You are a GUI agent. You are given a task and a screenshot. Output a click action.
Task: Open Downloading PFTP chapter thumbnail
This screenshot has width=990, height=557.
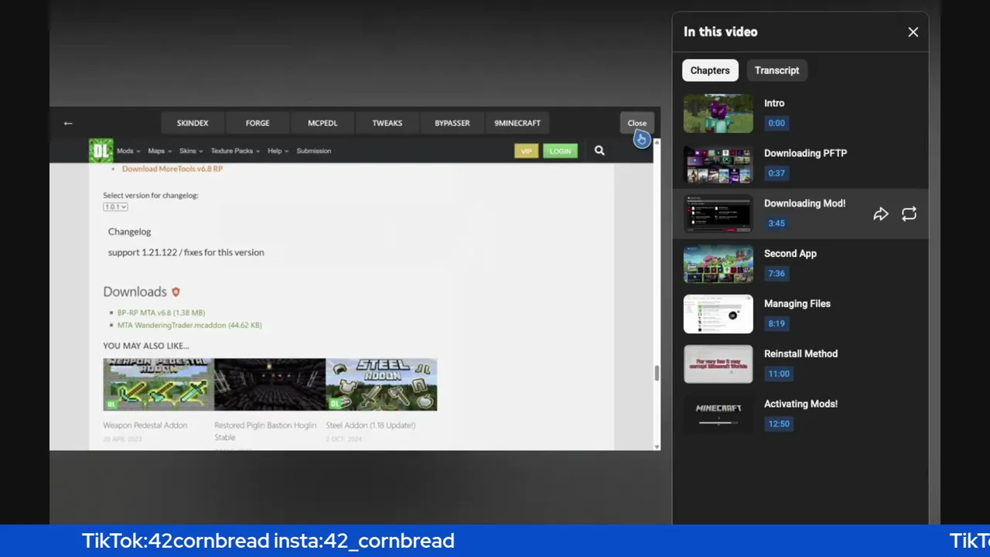[x=718, y=163]
